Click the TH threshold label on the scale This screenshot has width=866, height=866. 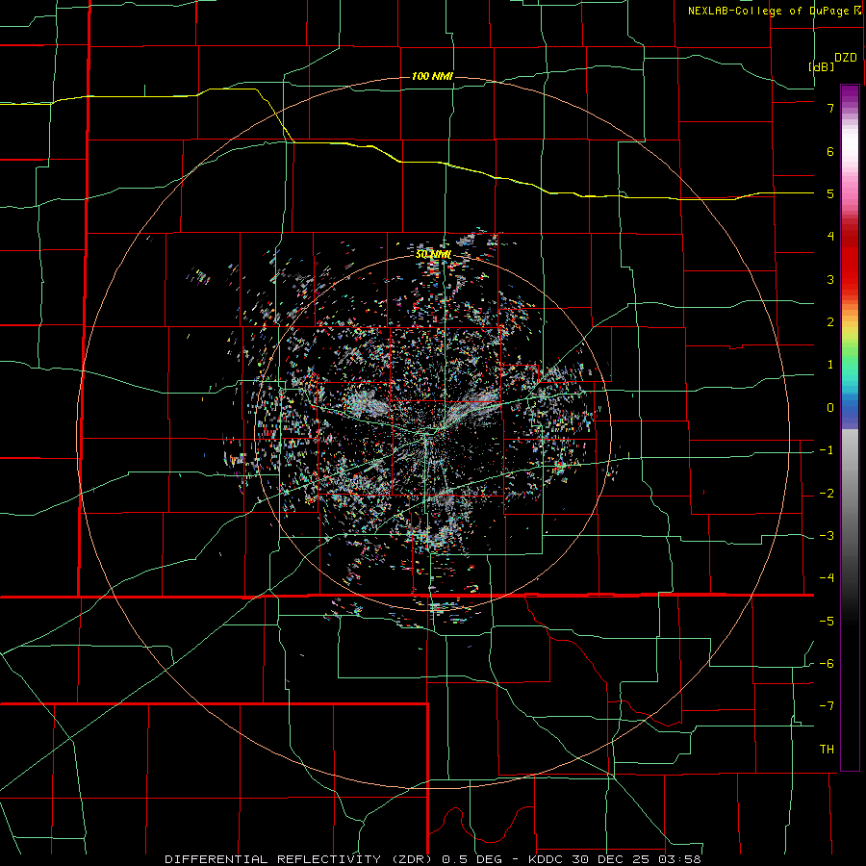[827, 750]
